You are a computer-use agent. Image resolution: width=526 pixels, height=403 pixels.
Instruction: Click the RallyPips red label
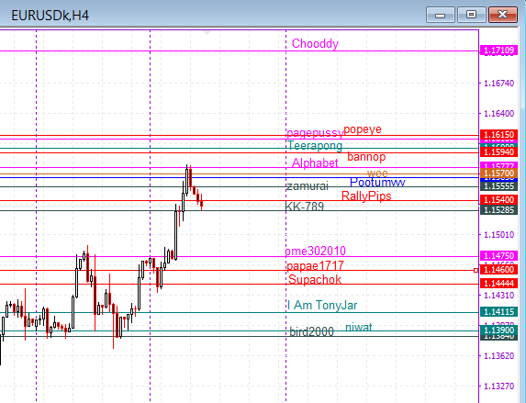366,196
